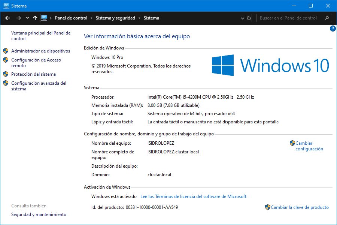This screenshot has width=337, height=225.
Task: Open the recent locations dropdown arrow
Action: (x=27, y=18)
